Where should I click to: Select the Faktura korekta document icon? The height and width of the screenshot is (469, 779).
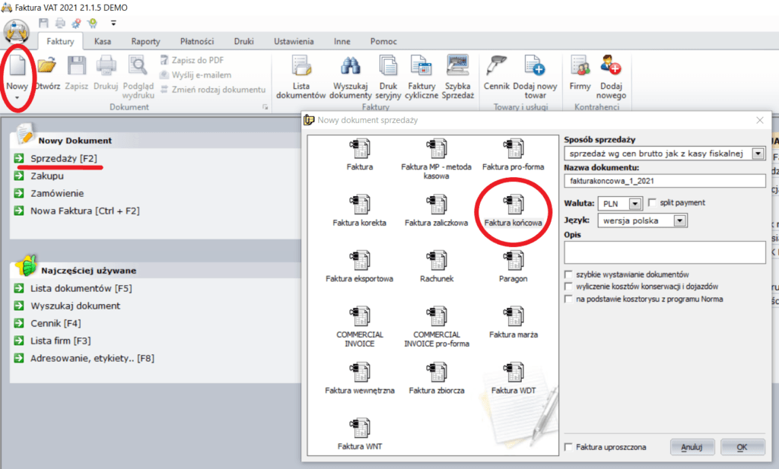click(x=359, y=204)
